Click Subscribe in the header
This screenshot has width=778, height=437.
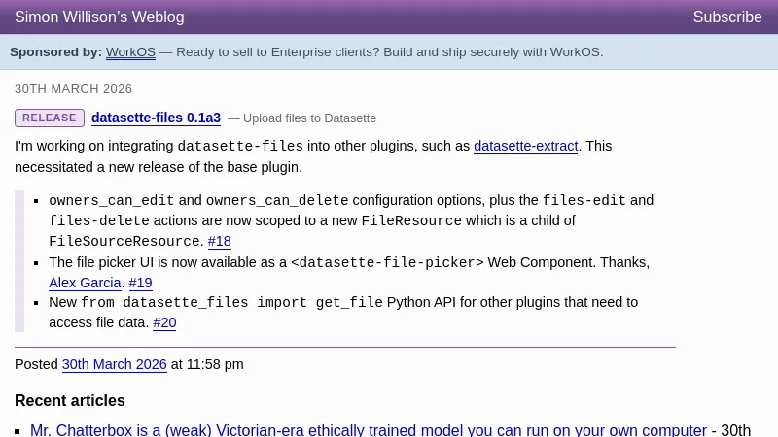tap(727, 17)
